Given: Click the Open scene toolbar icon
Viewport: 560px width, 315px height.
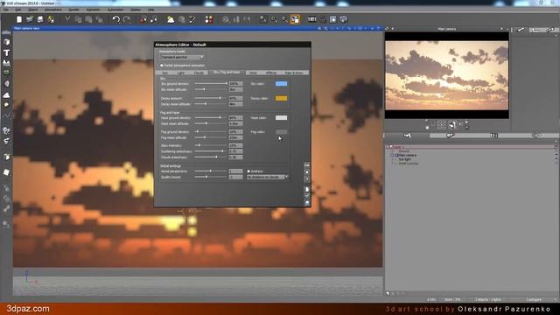Looking at the screenshot, I should click(30, 19).
